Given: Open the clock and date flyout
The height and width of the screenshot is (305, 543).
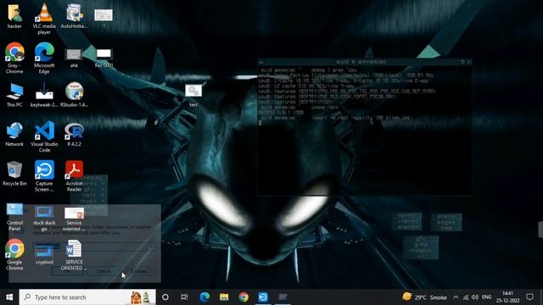Looking at the screenshot, I should pyautogui.click(x=507, y=297).
